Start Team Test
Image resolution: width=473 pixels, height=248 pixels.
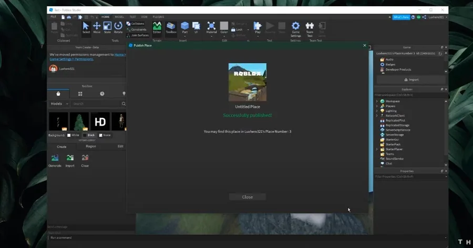pos(310,29)
